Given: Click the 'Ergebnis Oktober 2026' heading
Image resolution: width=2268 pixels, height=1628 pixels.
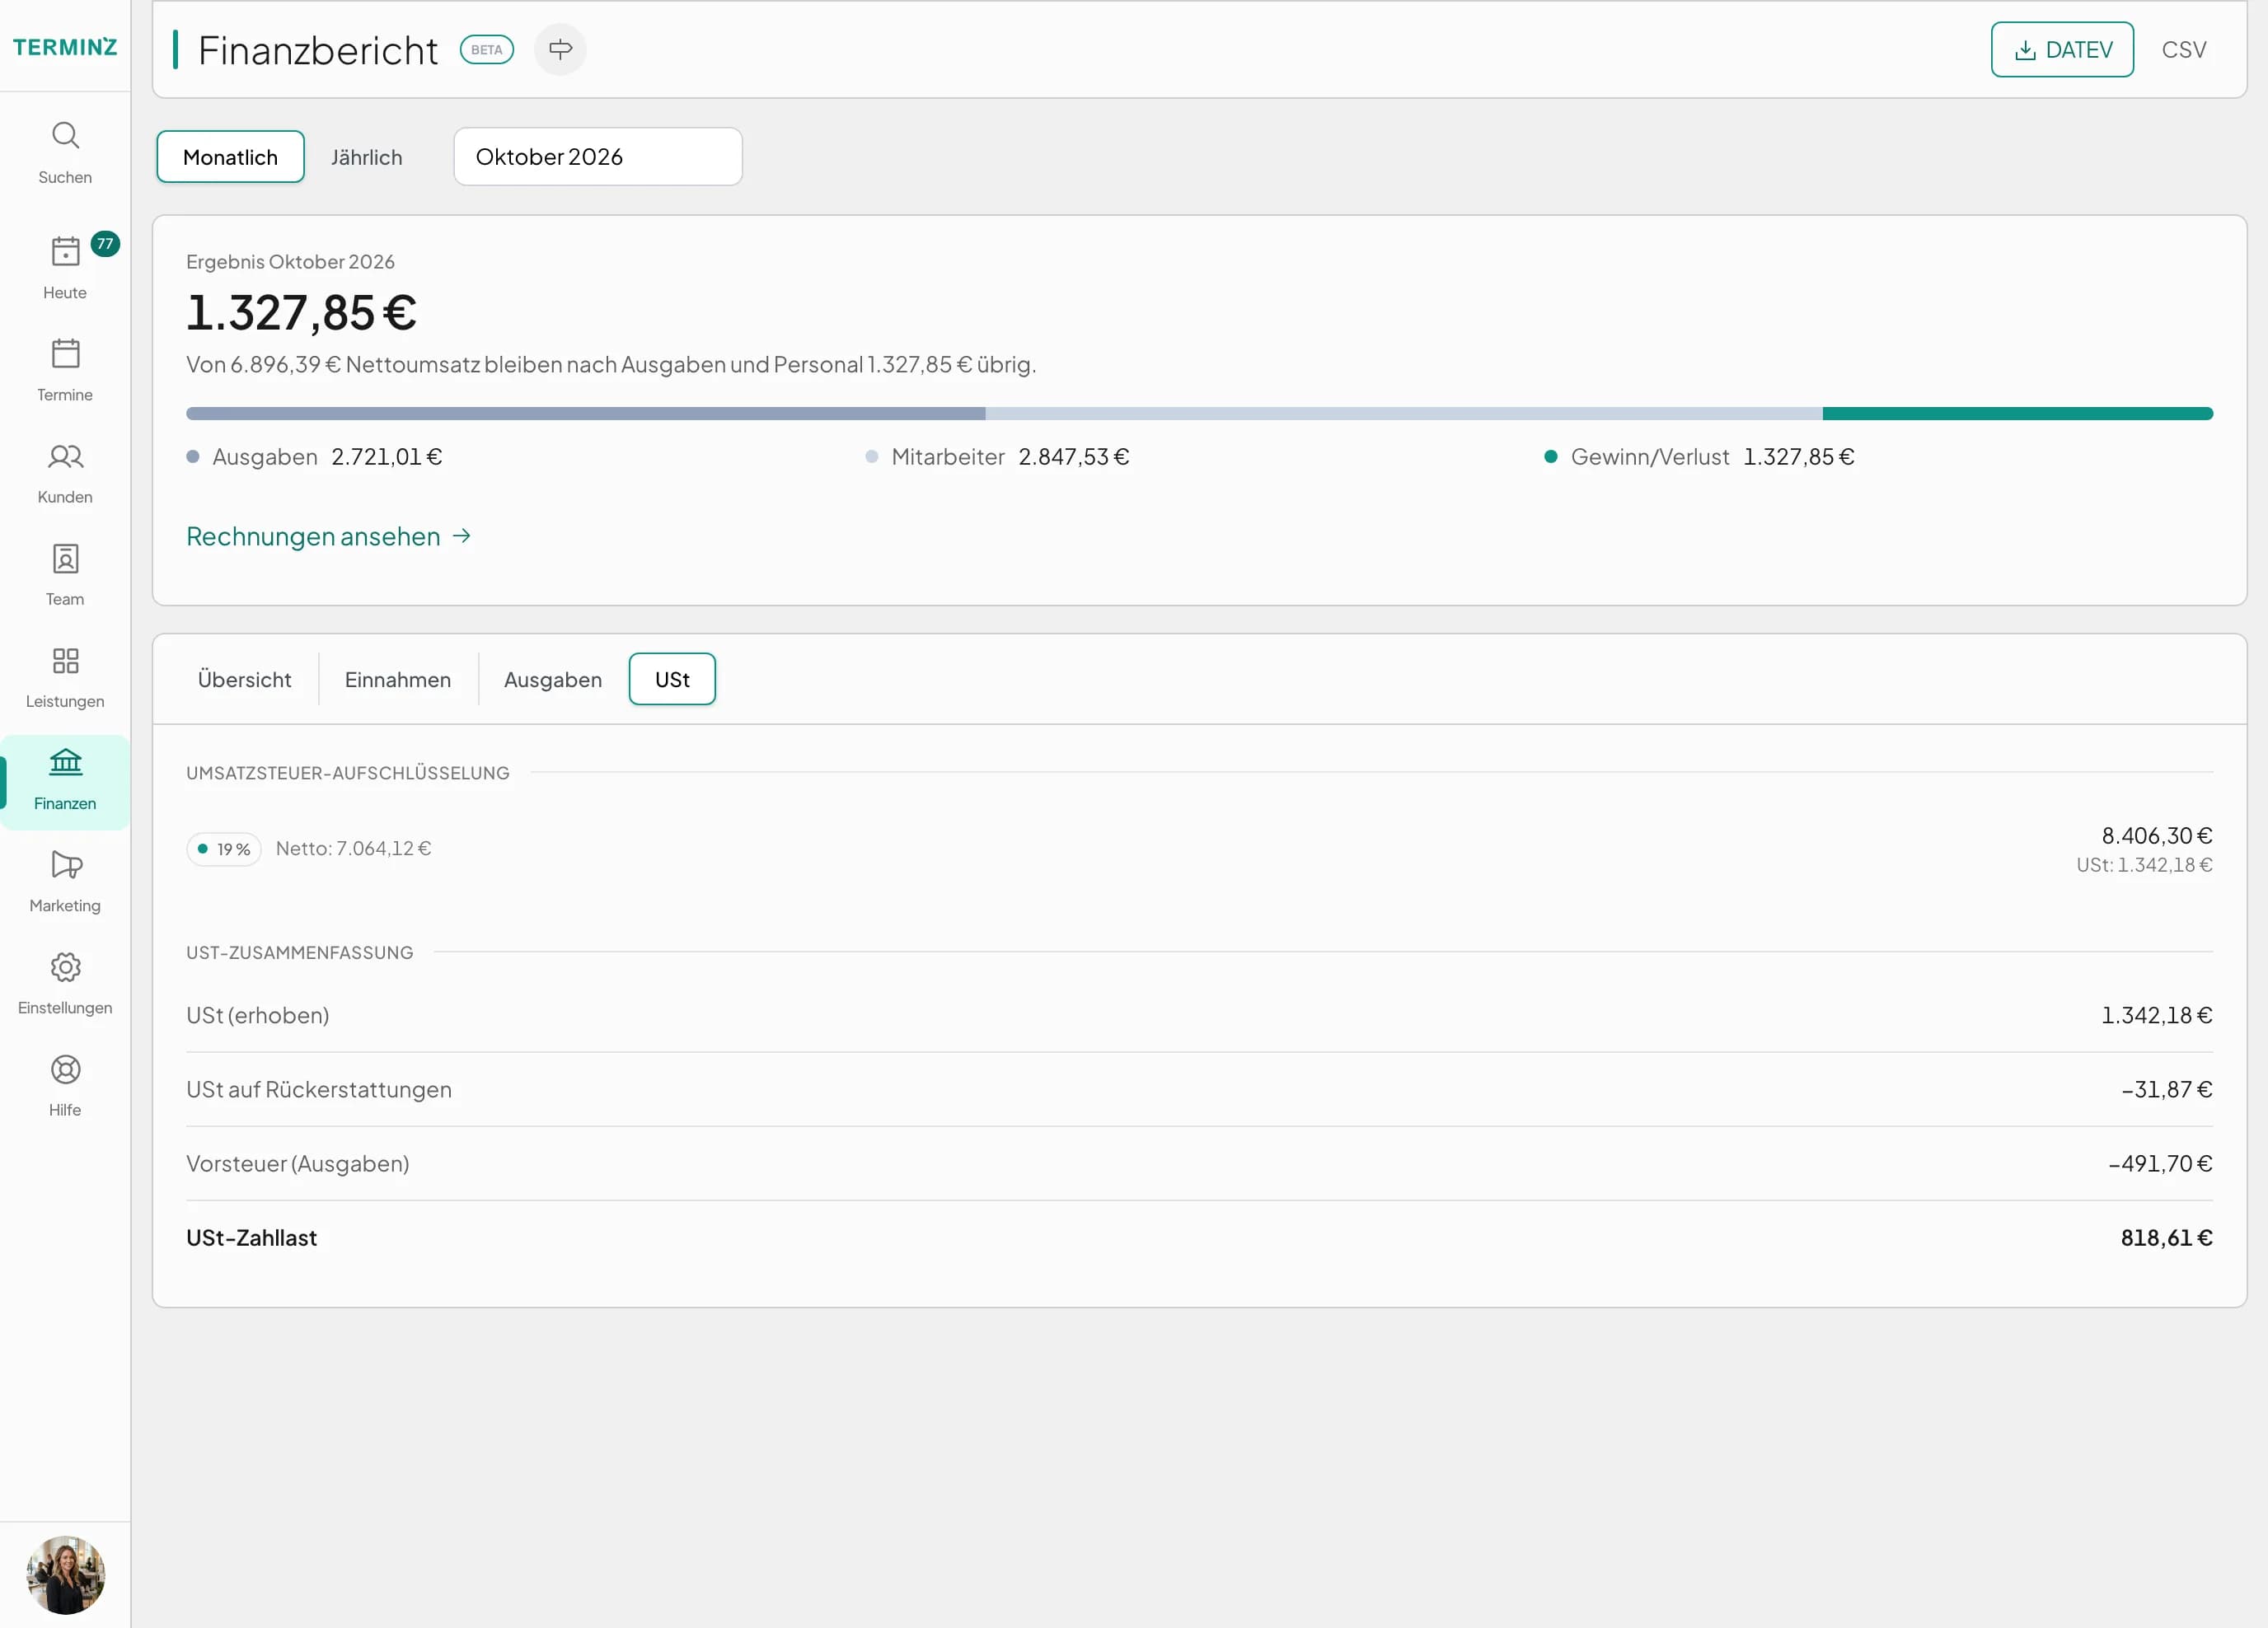Looking at the screenshot, I should [290, 262].
